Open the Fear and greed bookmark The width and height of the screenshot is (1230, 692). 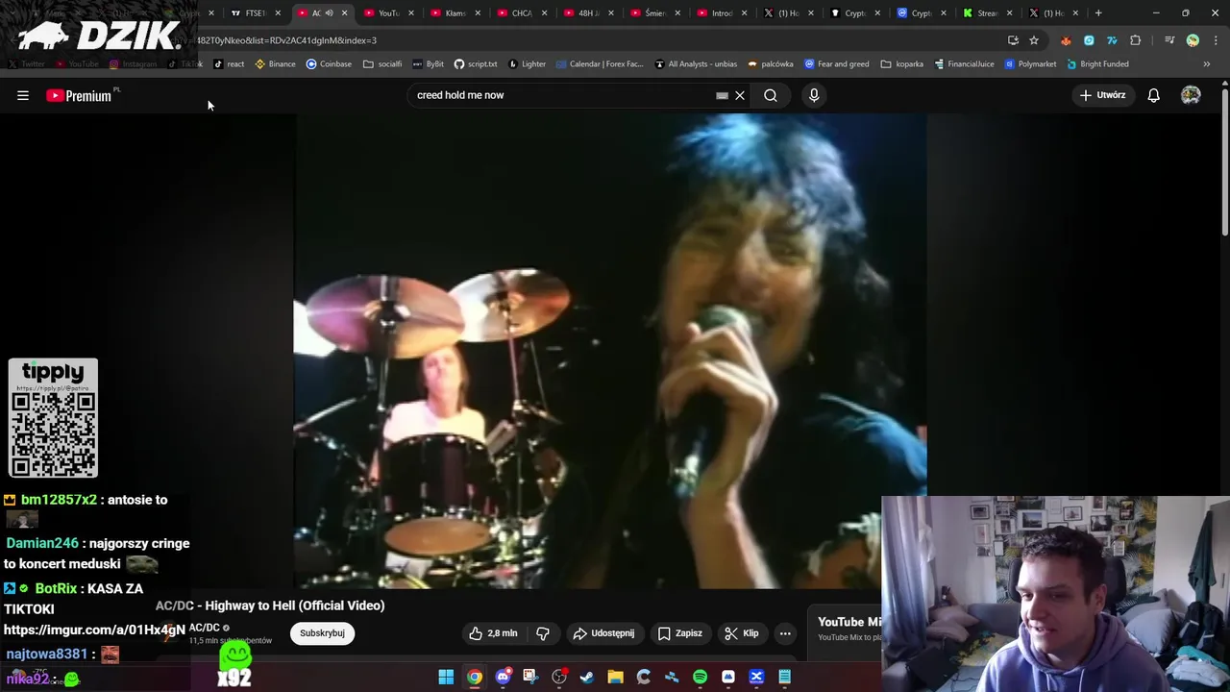coord(836,64)
